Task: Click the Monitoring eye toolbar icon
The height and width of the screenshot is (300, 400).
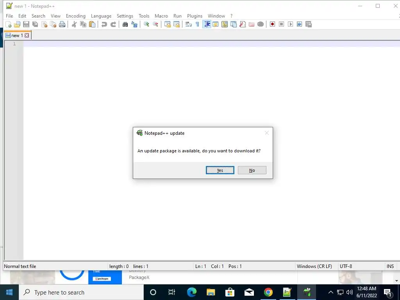Action: [x=261, y=24]
